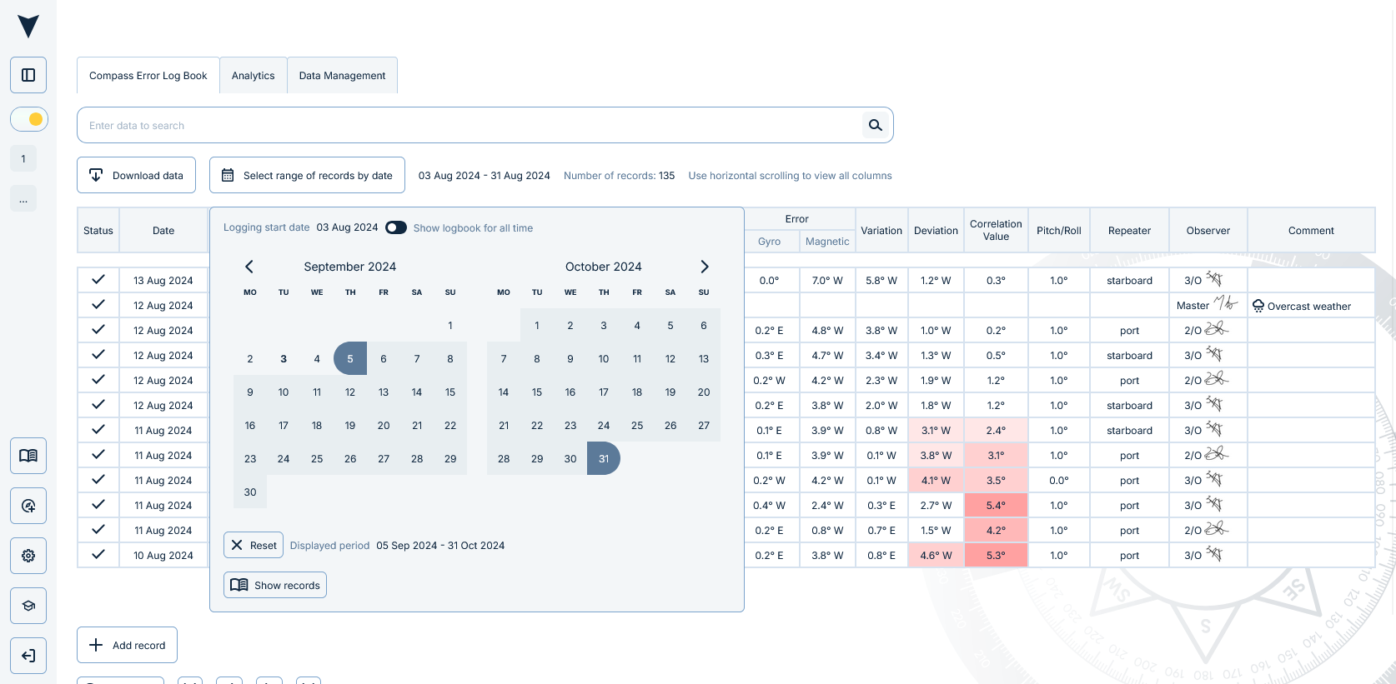Go to previous month in calendar

[x=249, y=267]
